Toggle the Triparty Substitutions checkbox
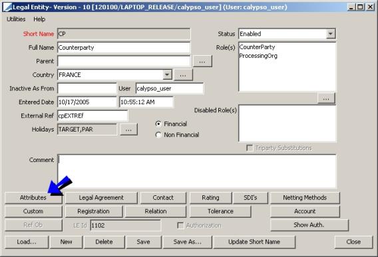 click(250, 147)
